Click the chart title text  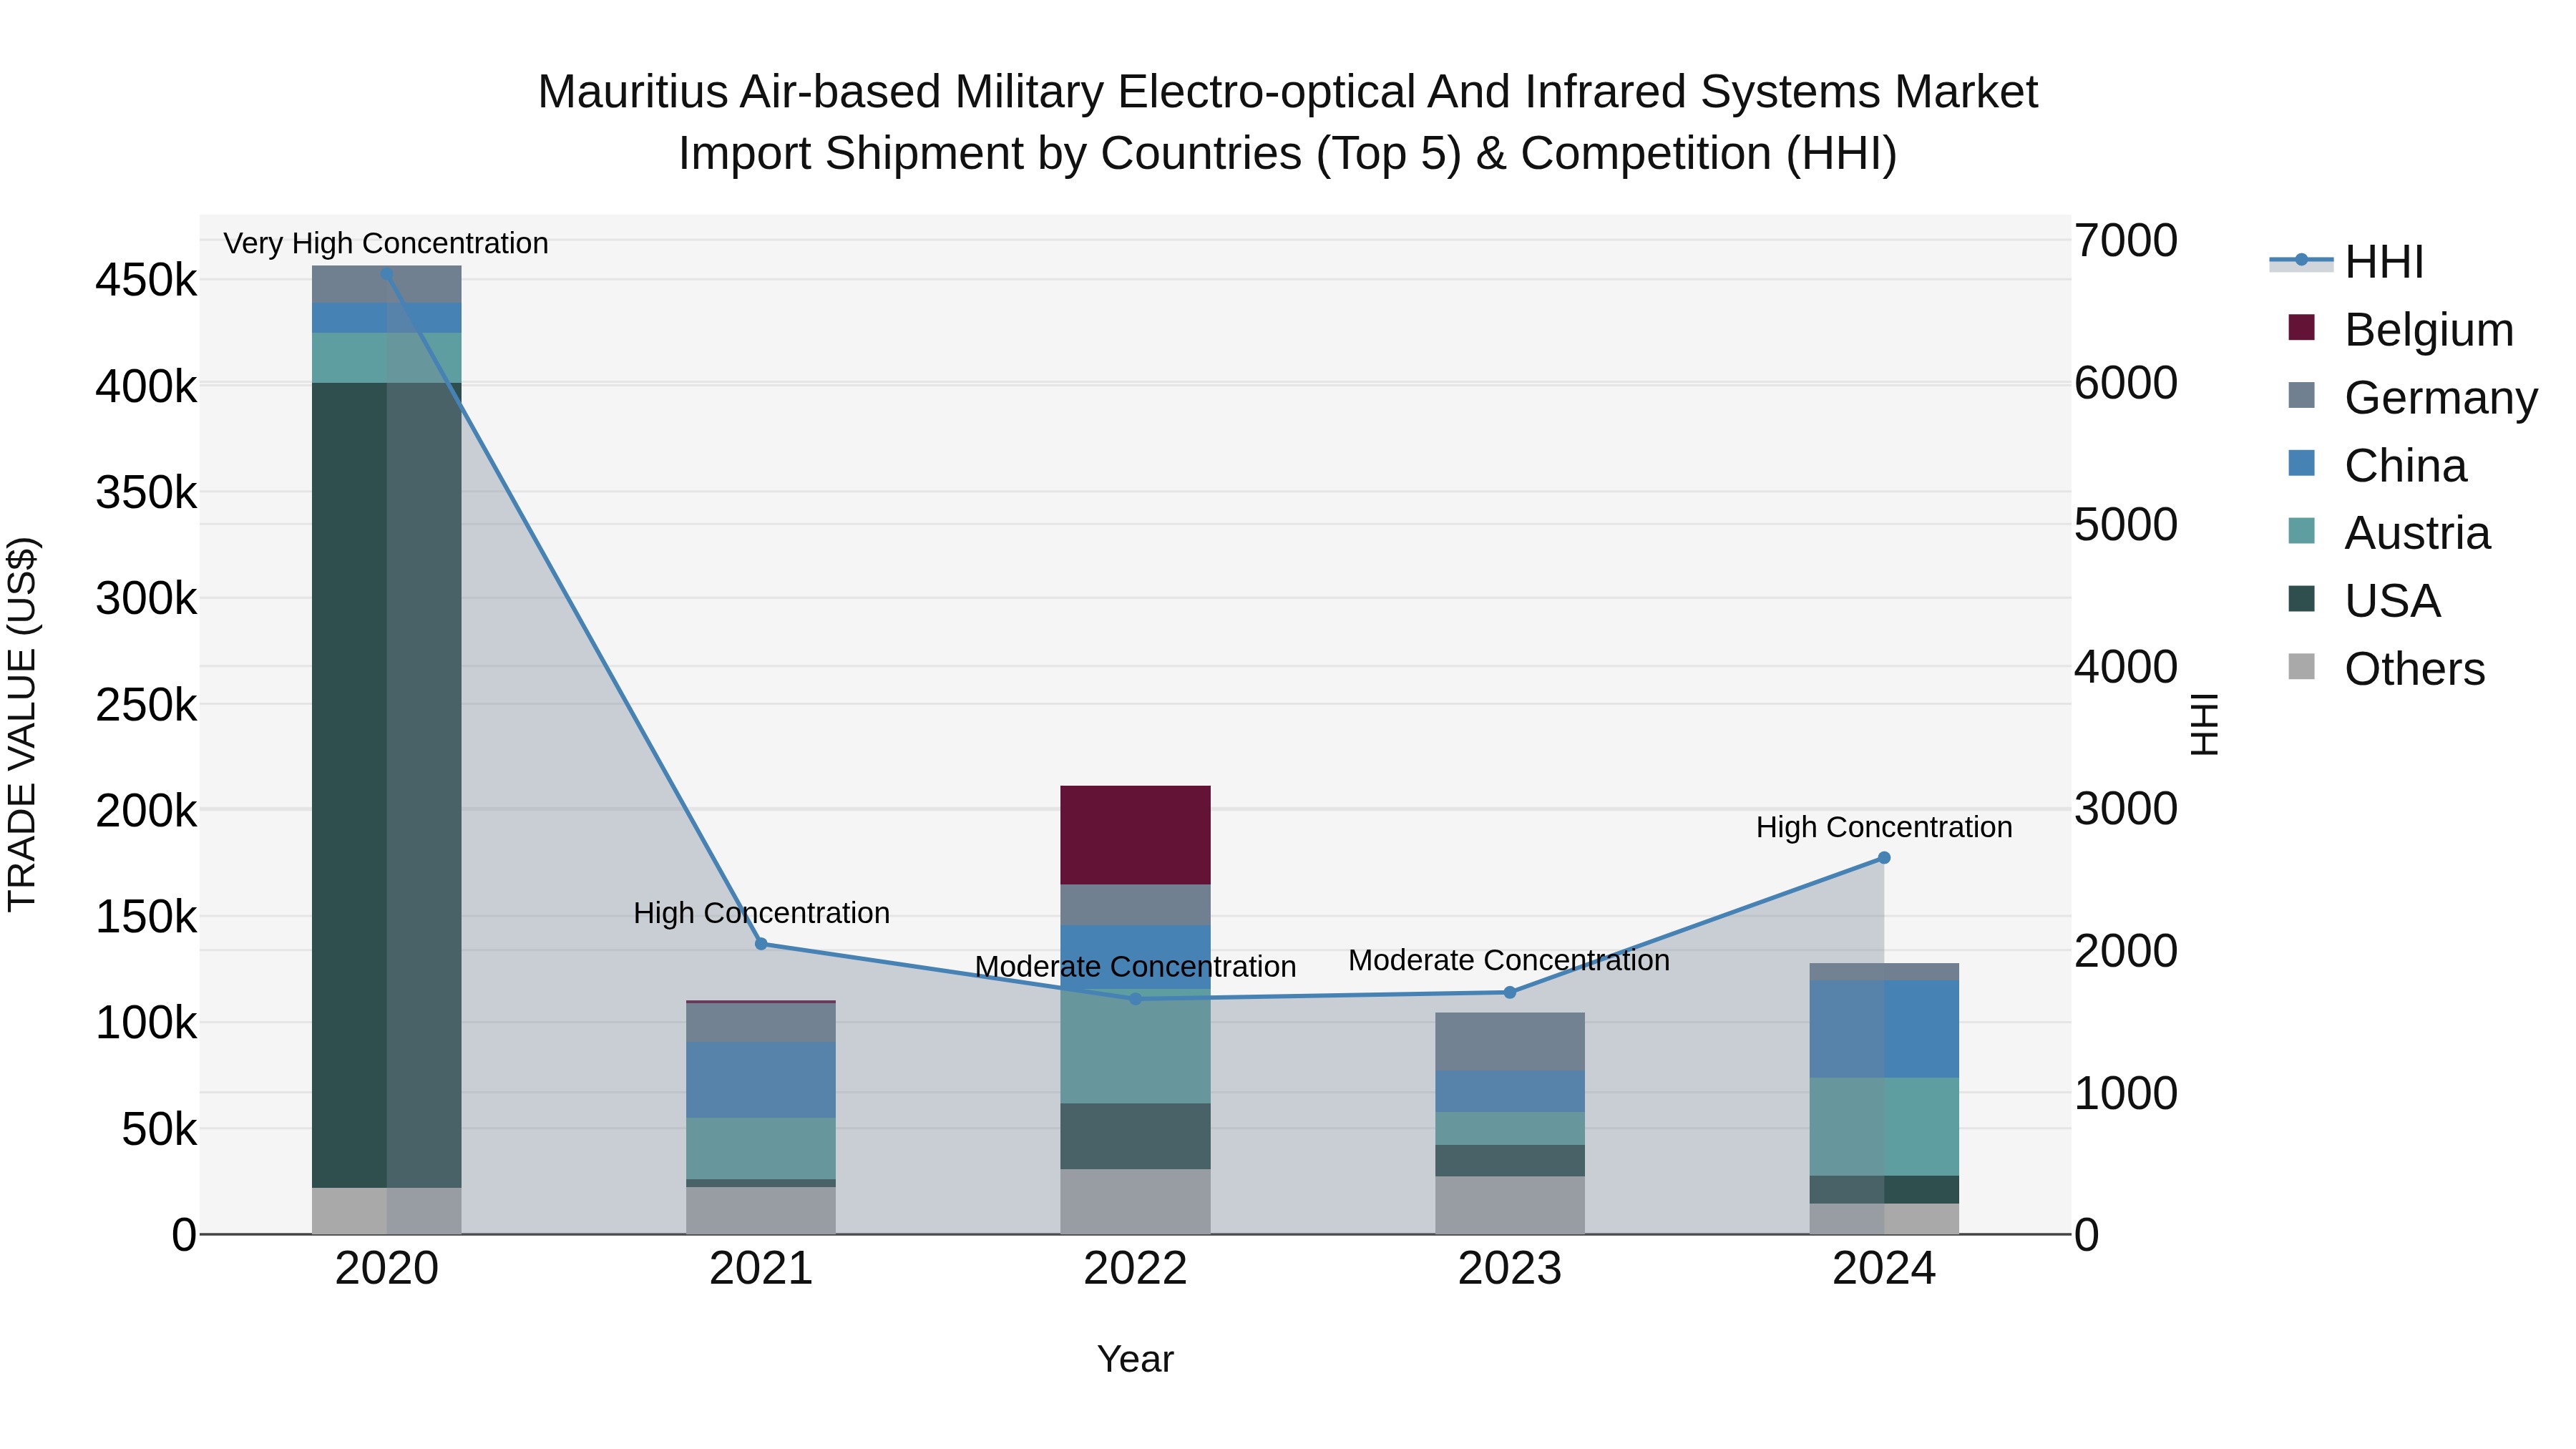coord(1288,122)
